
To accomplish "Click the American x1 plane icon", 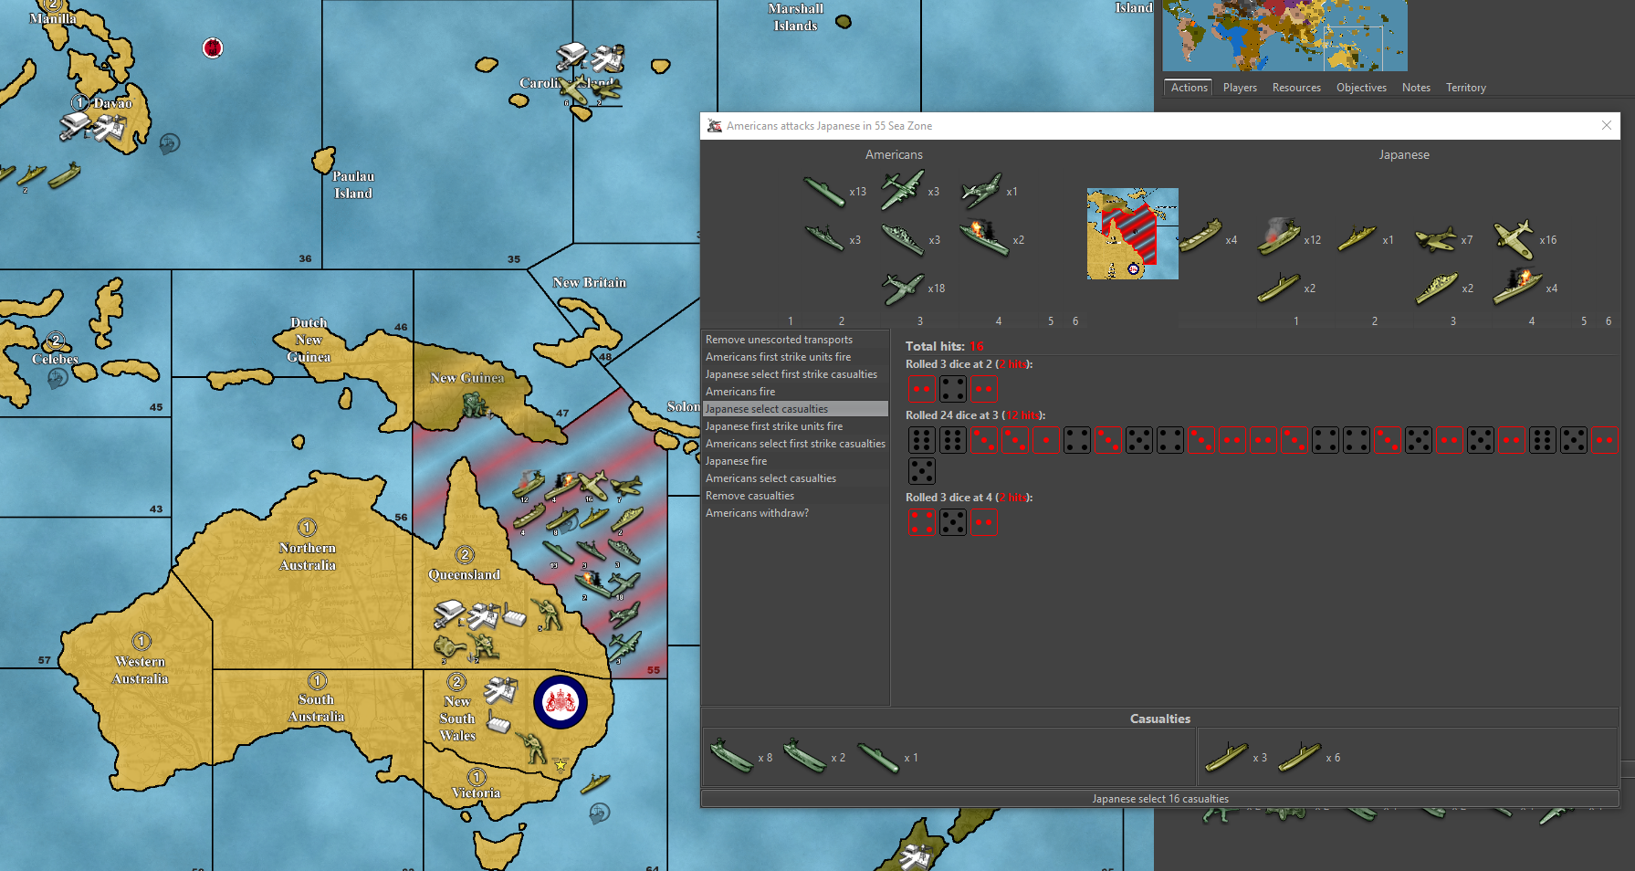I will pos(980,191).
